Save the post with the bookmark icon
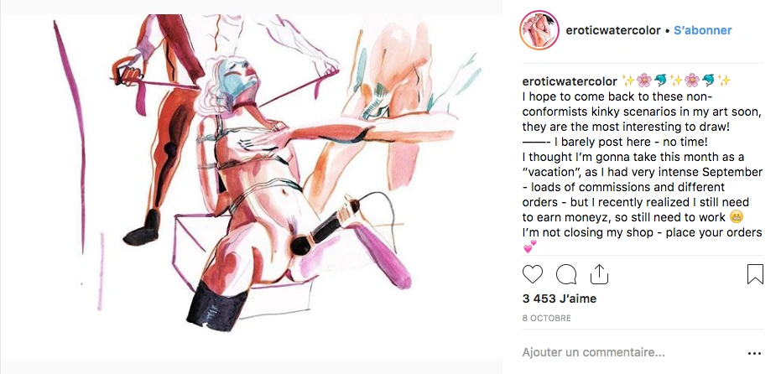This screenshot has width=781, height=374. [x=755, y=274]
